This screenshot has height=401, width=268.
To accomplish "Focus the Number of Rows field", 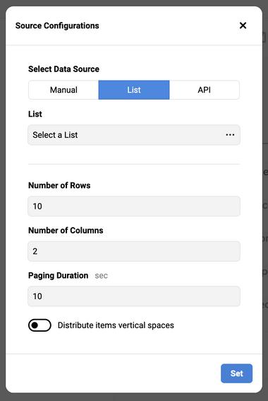I will pos(134,206).
